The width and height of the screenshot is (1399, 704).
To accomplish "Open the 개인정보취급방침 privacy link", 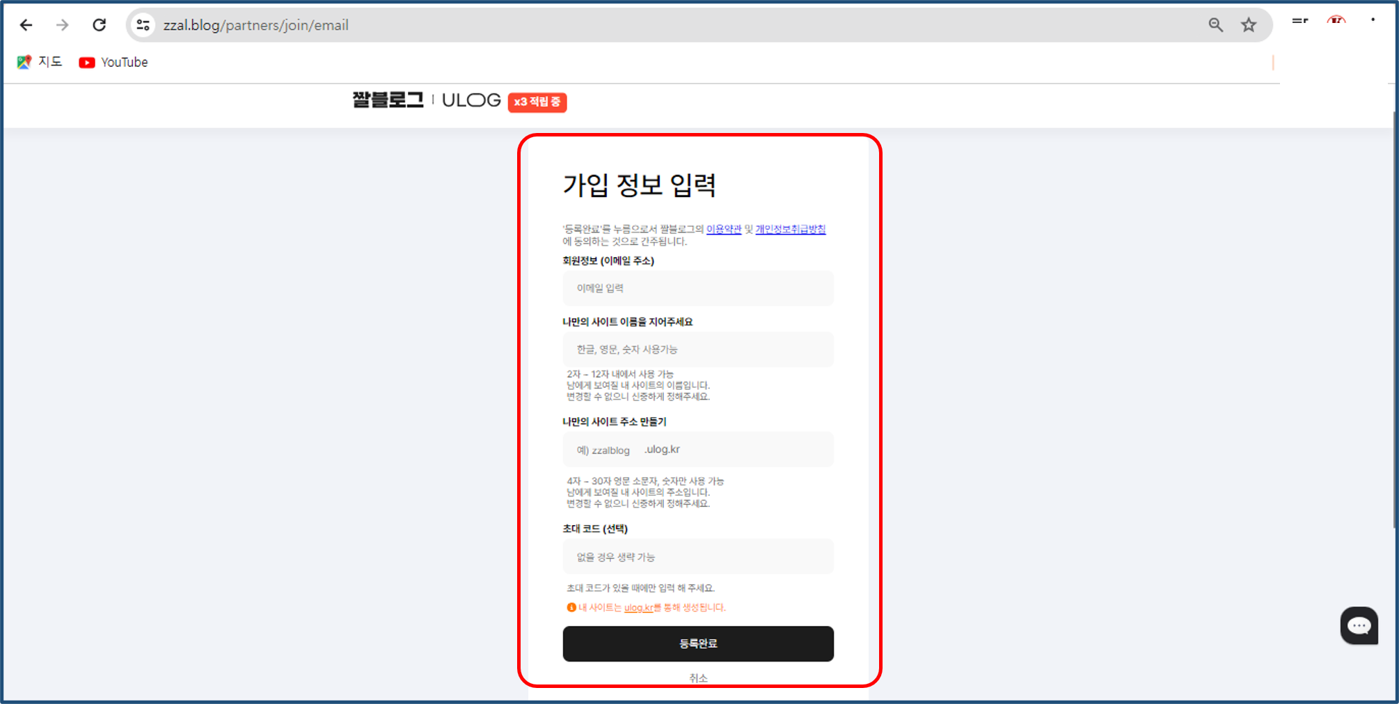I will 790,228.
